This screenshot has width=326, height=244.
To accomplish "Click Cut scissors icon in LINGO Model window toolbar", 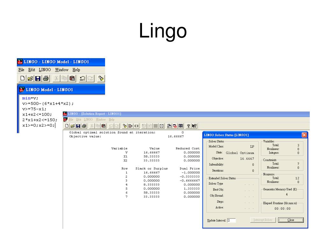I will point(56,78).
